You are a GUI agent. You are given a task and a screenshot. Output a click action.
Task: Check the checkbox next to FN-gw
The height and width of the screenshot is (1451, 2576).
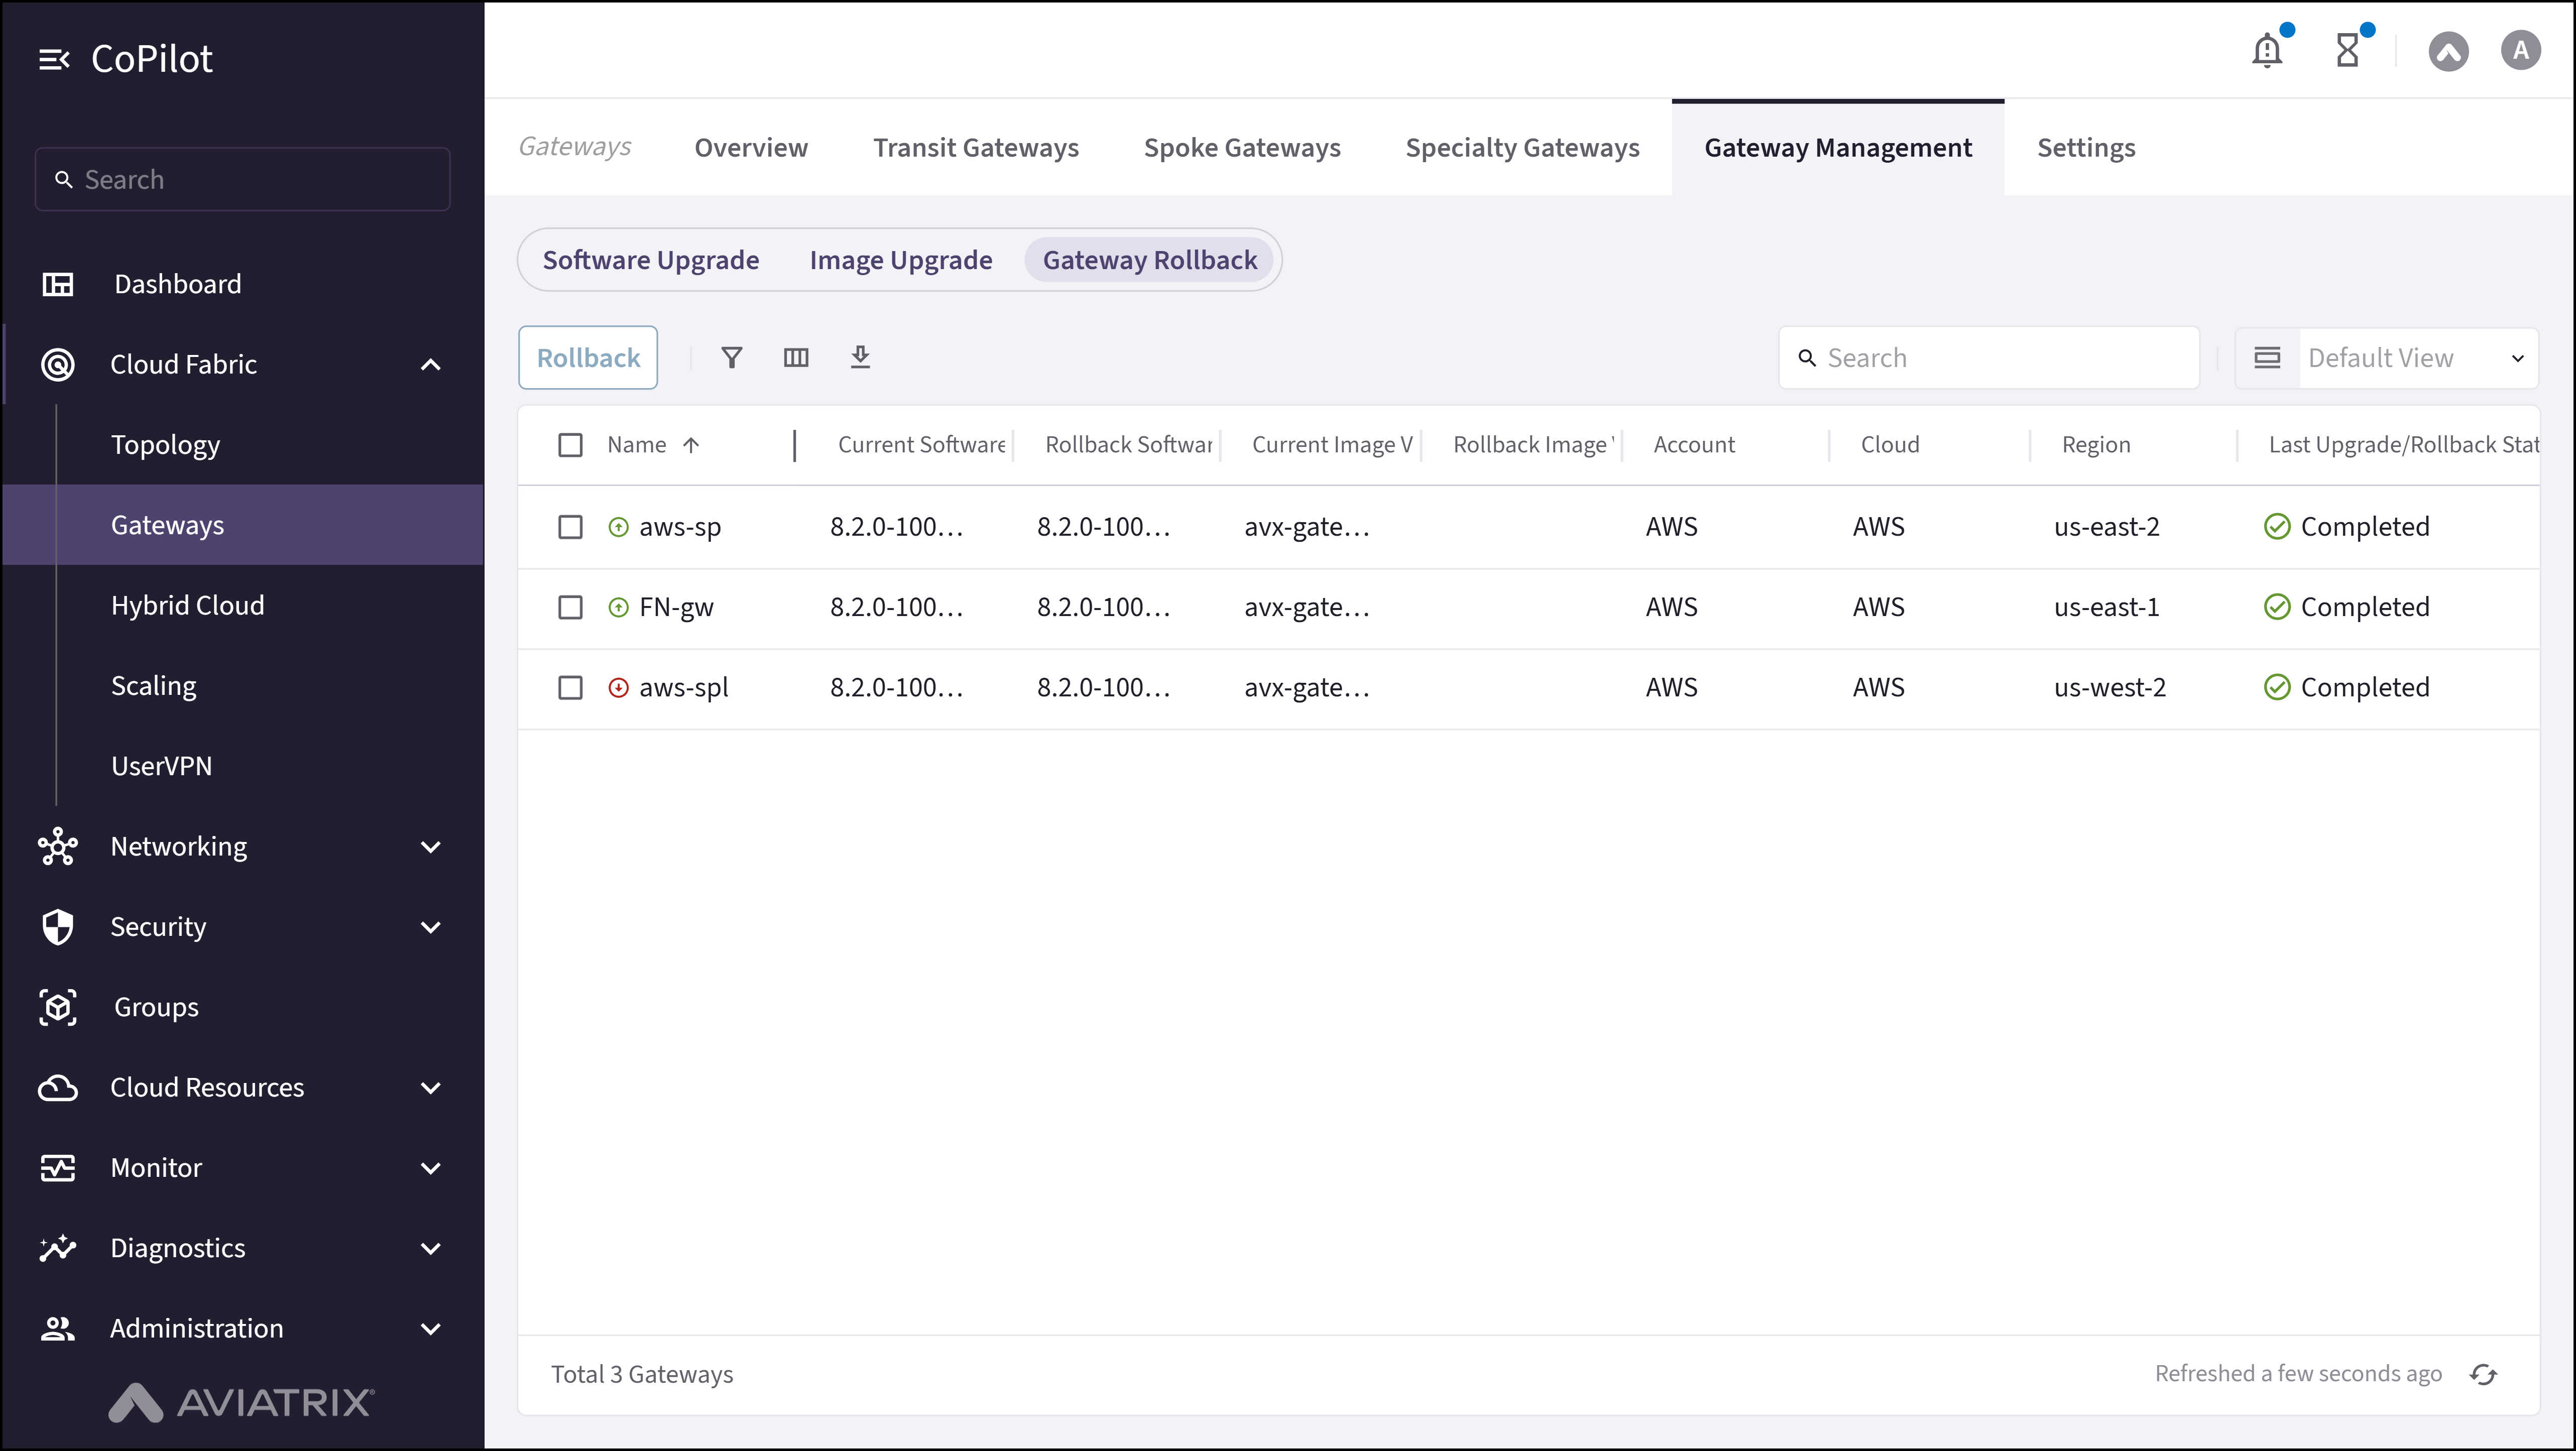[571, 607]
